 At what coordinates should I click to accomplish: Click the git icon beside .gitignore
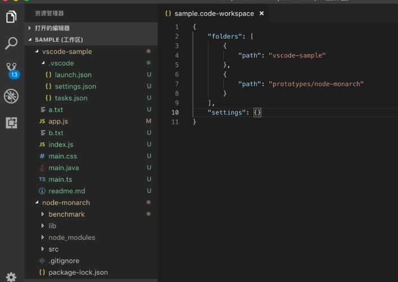coord(42,261)
